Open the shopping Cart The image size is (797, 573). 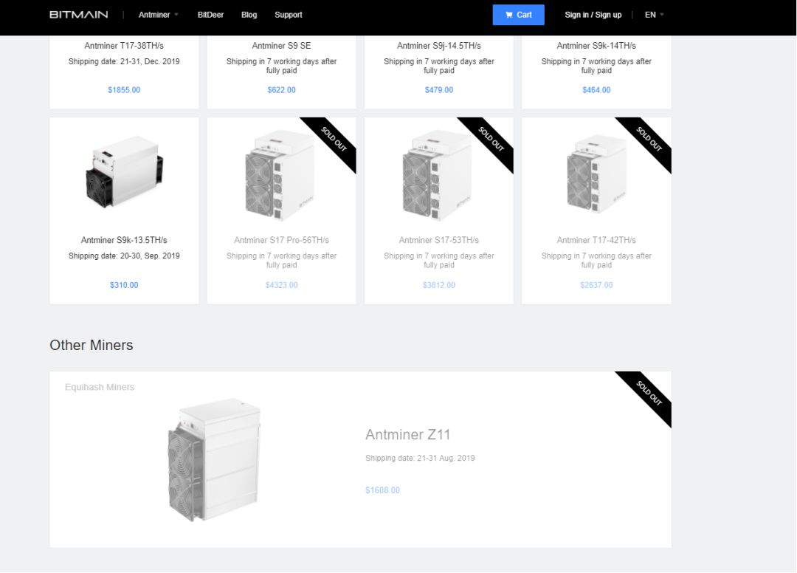coord(519,15)
